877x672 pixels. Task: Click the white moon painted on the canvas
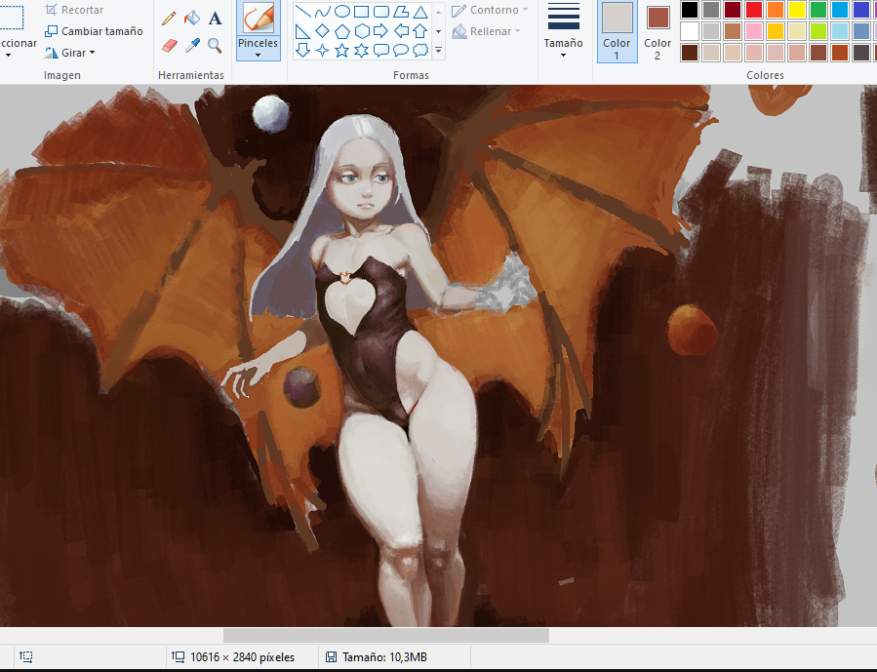click(x=271, y=113)
